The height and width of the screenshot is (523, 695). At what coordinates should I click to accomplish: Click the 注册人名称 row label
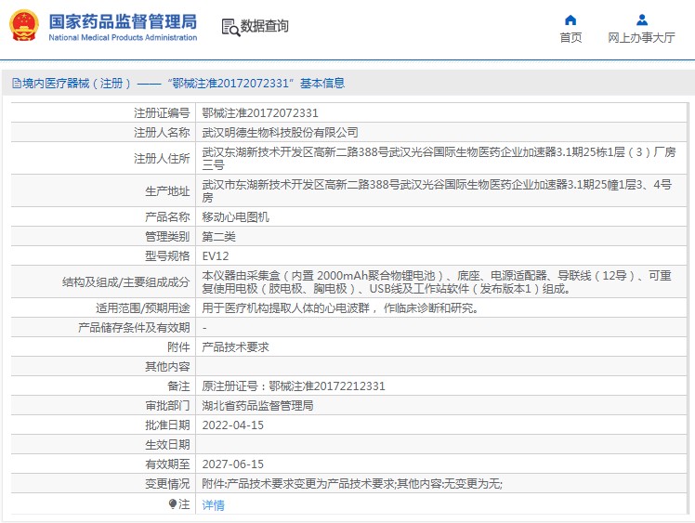point(162,133)
